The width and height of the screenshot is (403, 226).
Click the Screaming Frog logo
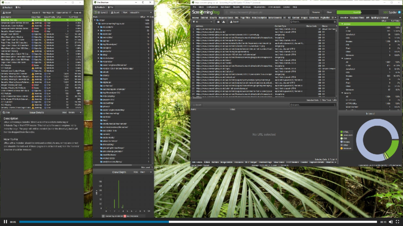point(205,12)
